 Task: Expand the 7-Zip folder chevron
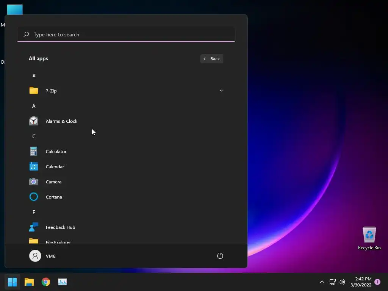[x=221, y=91]
